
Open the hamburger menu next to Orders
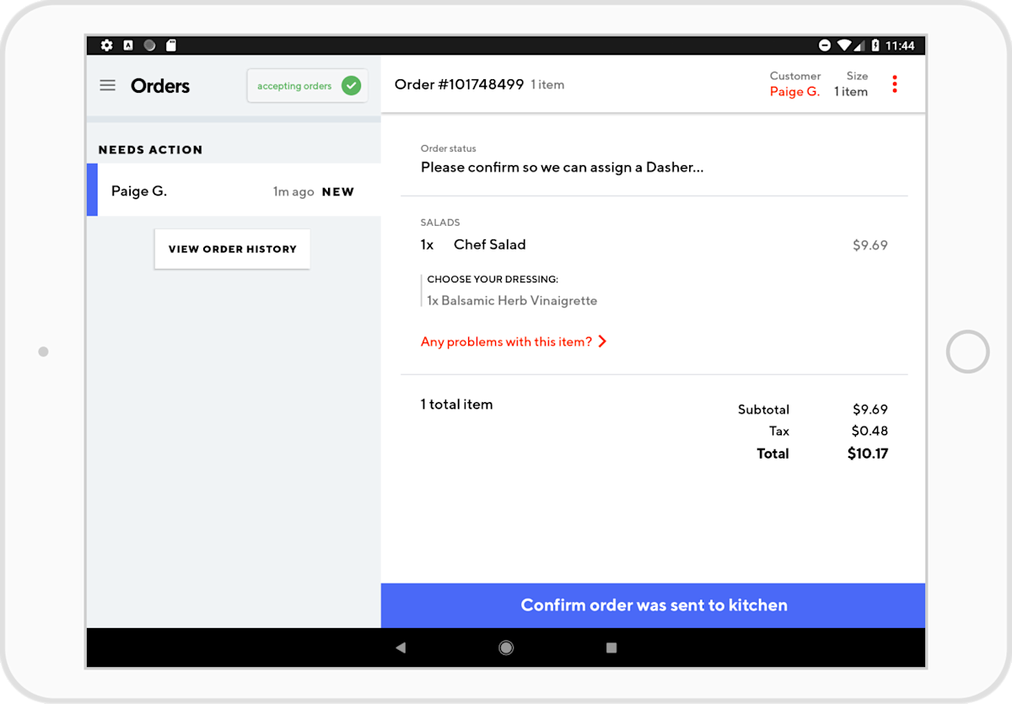tap(107, 85)
